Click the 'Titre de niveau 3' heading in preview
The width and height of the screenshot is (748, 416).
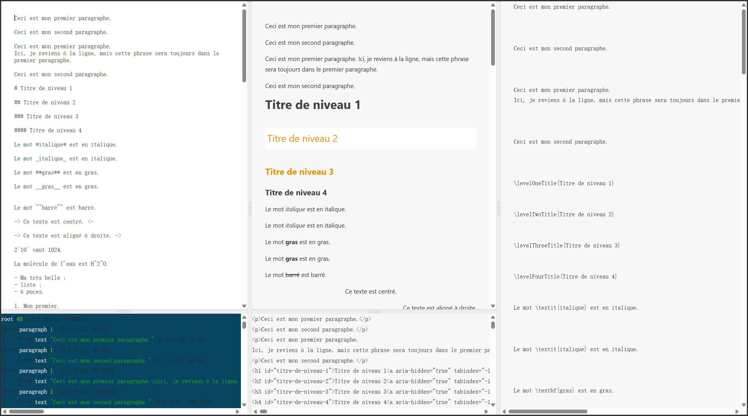click(x=299, y=172)
